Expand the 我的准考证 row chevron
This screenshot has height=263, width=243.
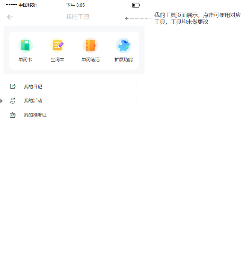(136, 115)
